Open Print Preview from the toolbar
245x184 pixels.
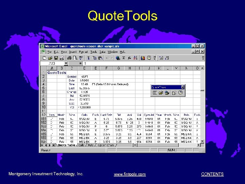pos(75,58)
